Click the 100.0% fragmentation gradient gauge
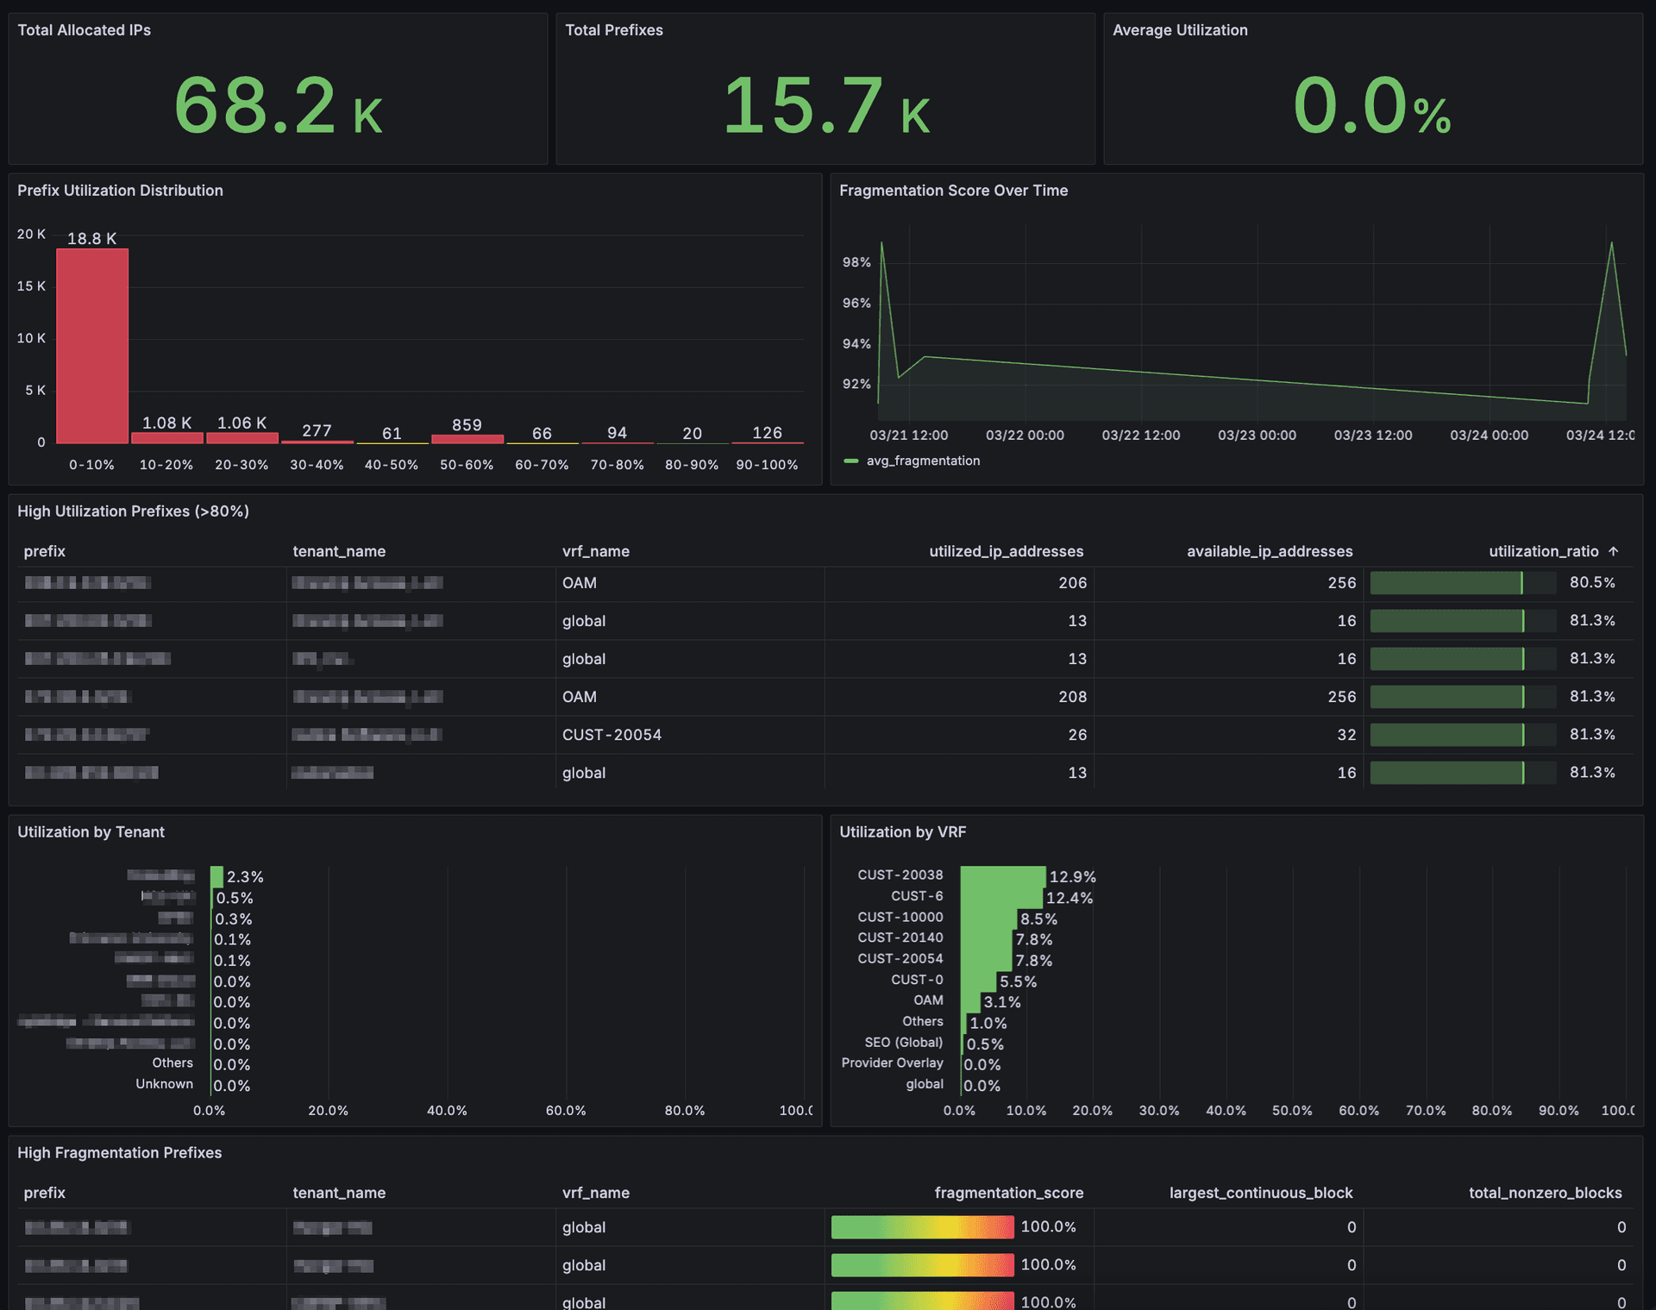1656x1310 pixels. click(921, 1226)
